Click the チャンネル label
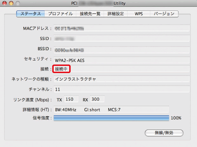Image resolution: width=197 pixels, height=147 pixels. [40, 89]
